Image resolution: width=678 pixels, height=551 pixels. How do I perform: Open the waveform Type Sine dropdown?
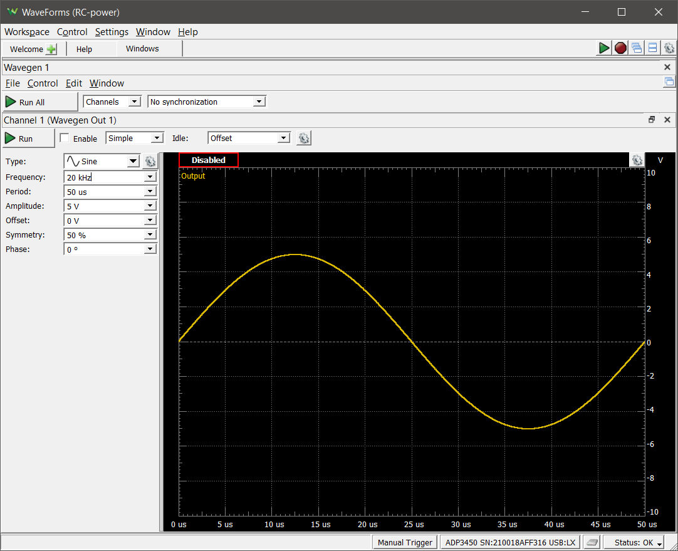click(x=102, y=161)
